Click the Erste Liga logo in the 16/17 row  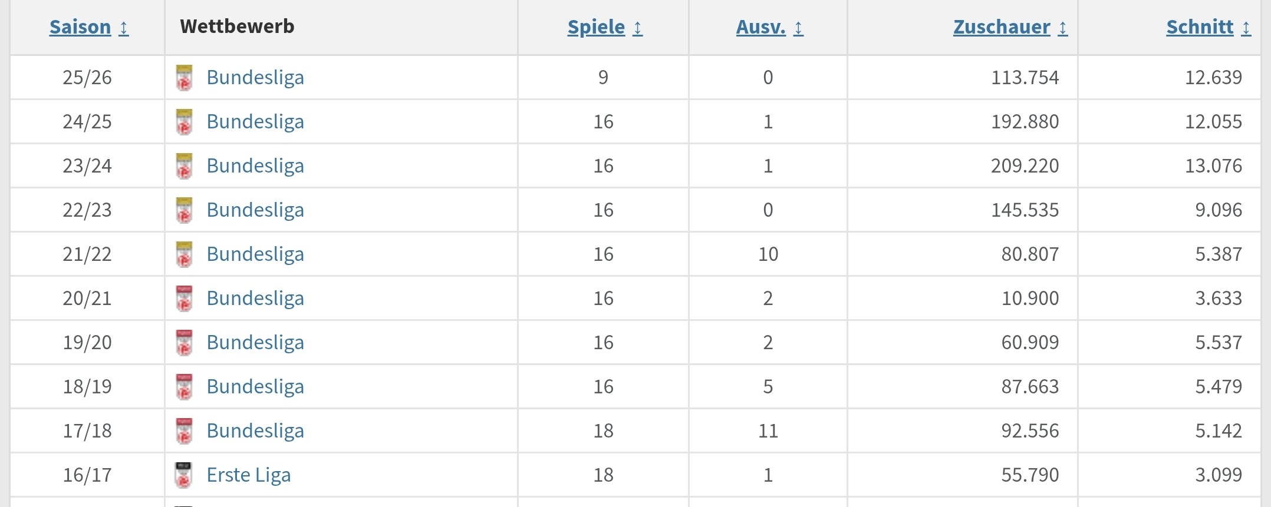pyautogui.click(x=184, y=475)
